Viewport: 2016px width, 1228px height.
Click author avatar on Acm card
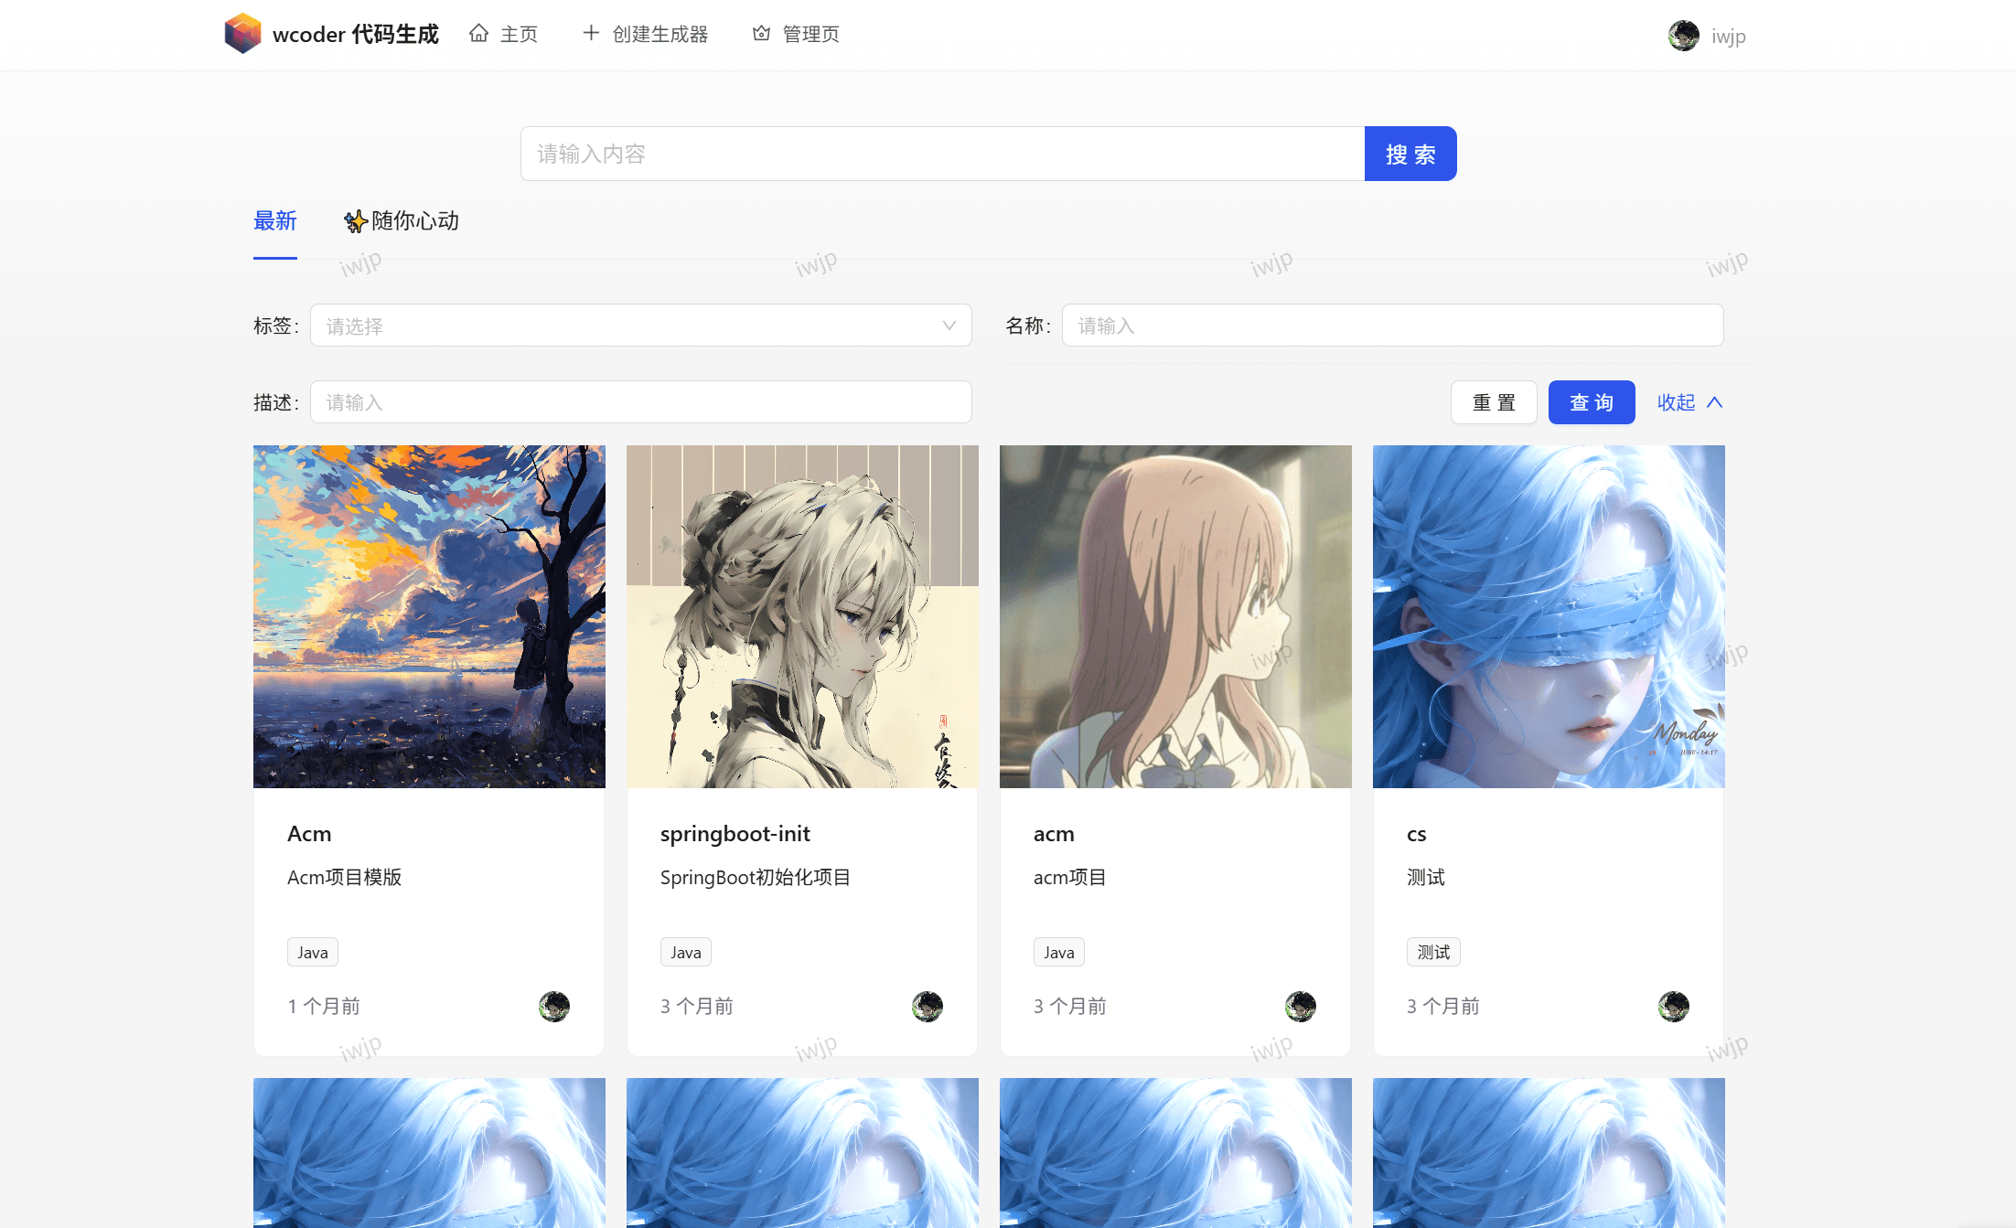(553, 1006)
